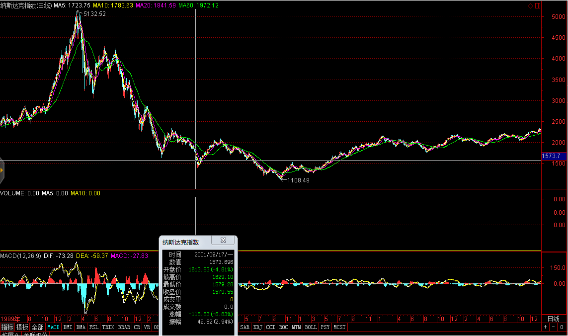
Task: Click the MA20: 1841.59 label
Action: [x=156, y=5]
